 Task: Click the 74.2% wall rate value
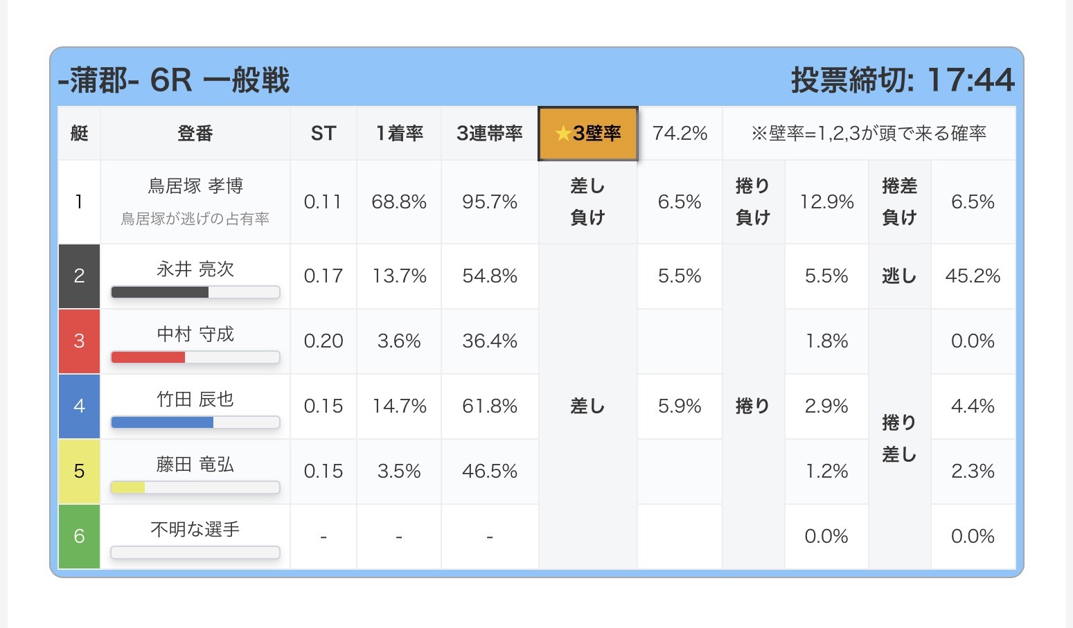coord(680,134)
